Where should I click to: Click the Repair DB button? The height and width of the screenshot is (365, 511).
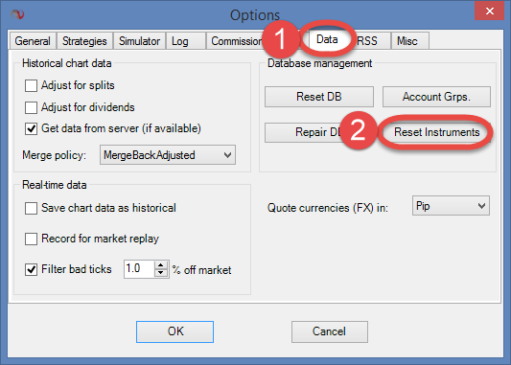pyautogui.click(x=319, y=132)
